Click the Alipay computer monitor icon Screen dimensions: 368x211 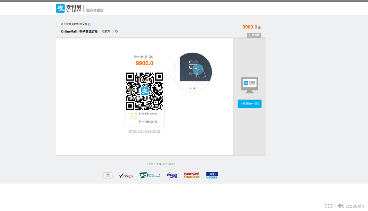[249, 85]
